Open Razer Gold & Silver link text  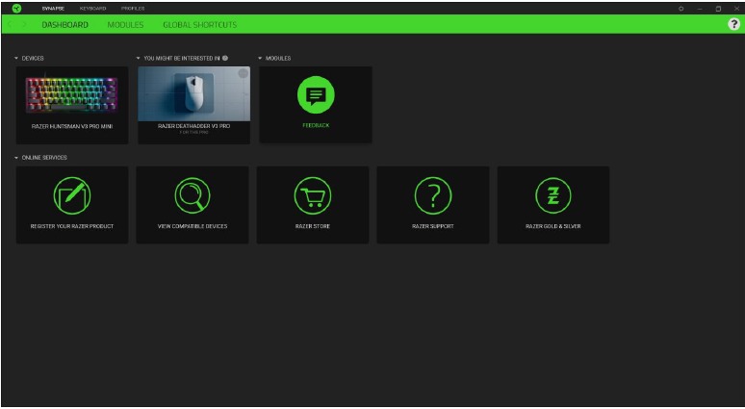pos(553,226)
